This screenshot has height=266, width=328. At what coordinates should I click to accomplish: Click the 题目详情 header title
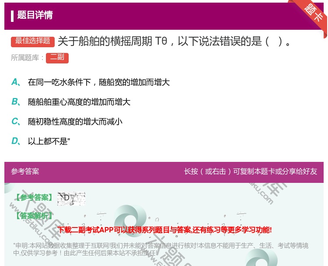point(35,15)
